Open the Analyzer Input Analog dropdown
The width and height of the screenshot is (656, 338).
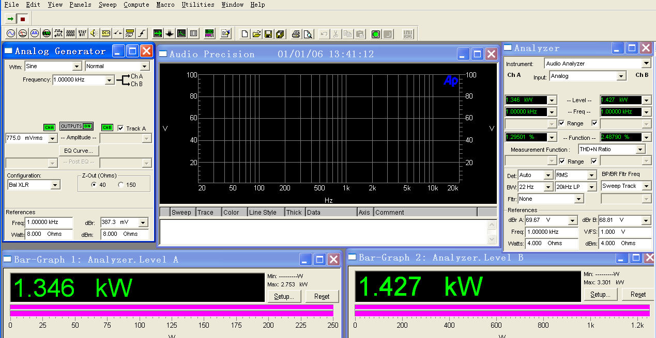point(621,76)
